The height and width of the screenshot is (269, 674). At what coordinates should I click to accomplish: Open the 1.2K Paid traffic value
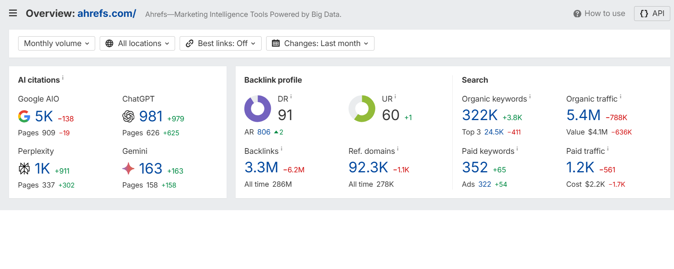point(580,167)
